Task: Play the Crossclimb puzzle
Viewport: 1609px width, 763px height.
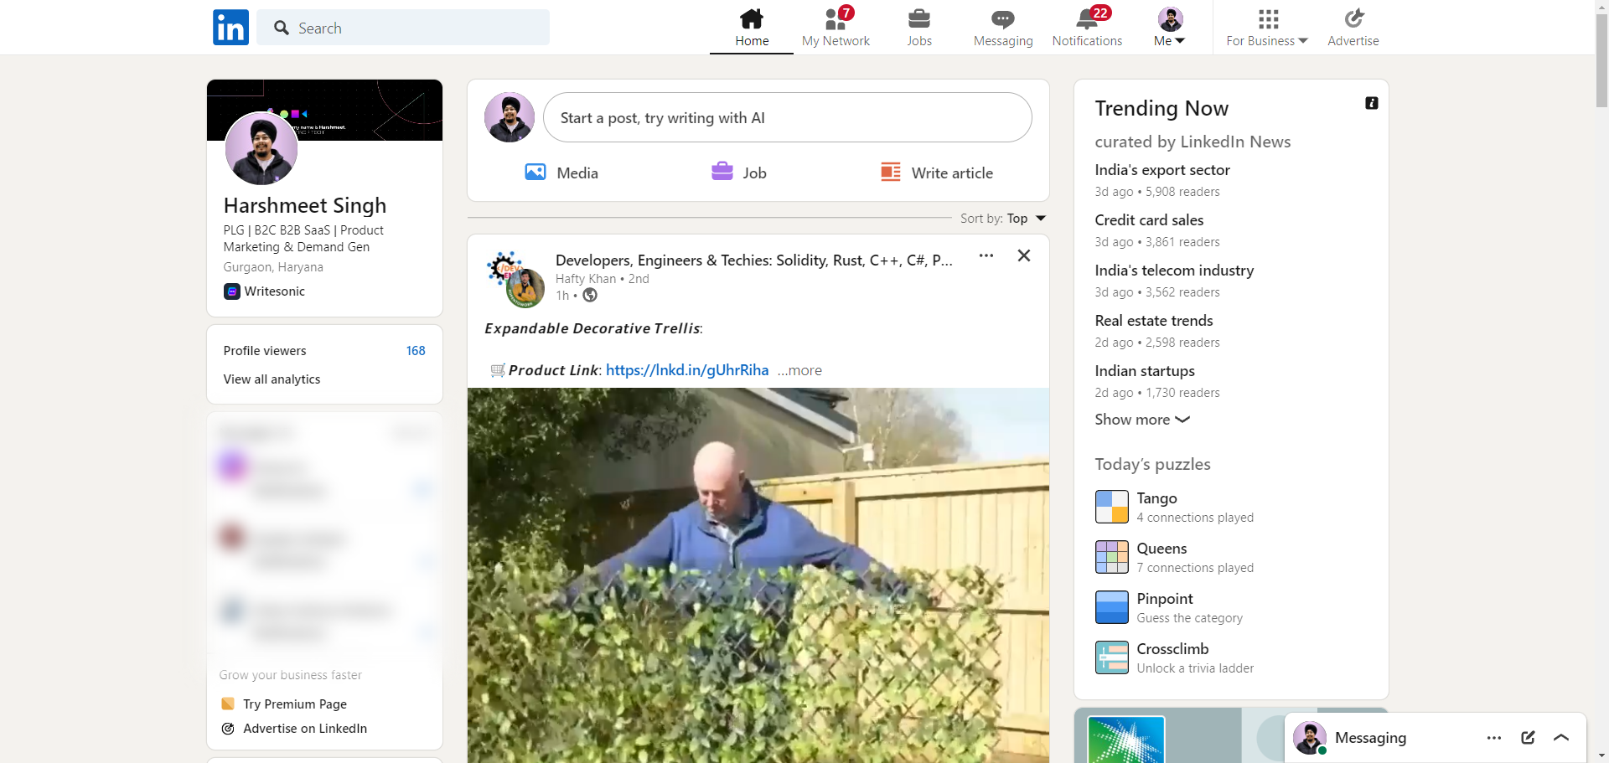Action: click(x=1174, y=657)
